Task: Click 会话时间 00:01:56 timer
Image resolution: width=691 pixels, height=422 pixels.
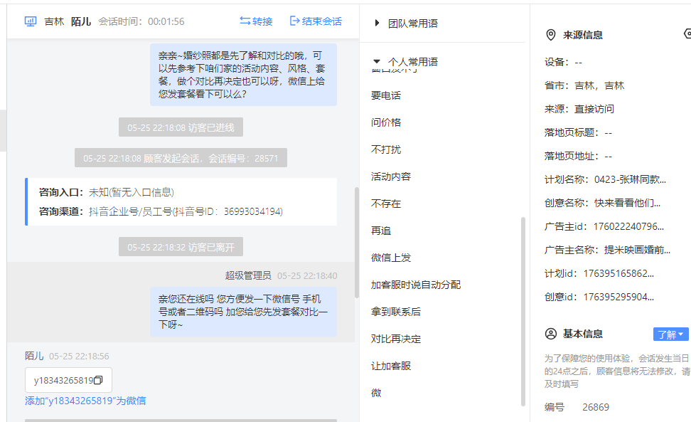Action: (x=141, y=21)
